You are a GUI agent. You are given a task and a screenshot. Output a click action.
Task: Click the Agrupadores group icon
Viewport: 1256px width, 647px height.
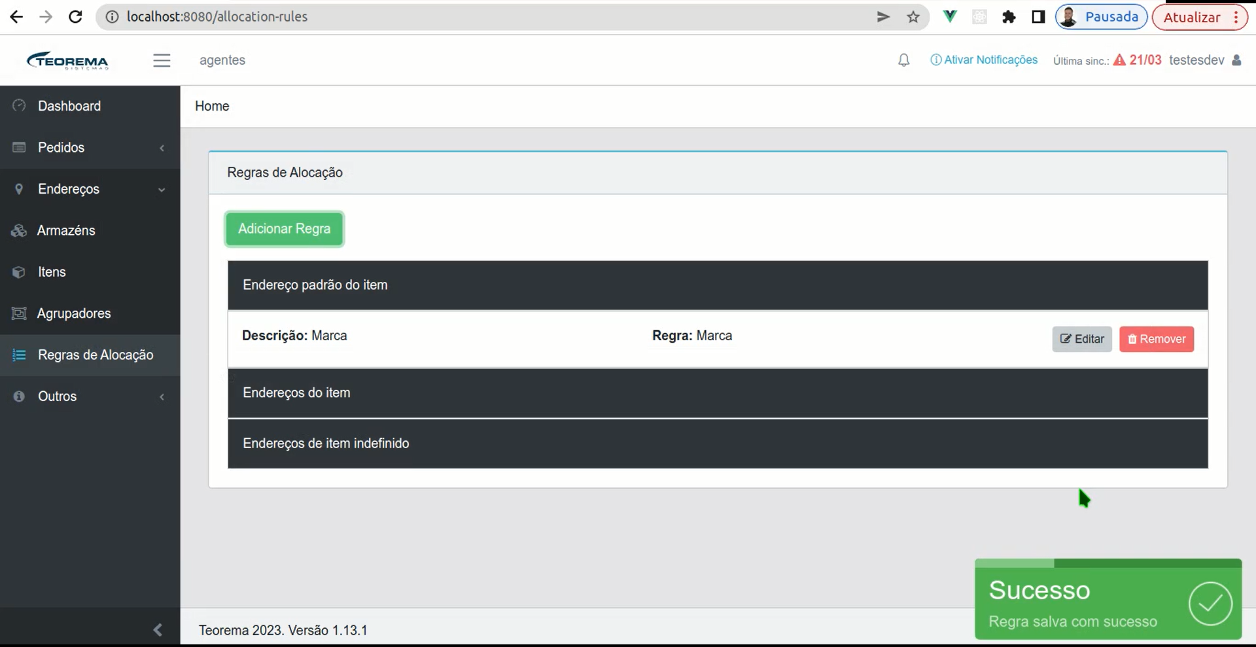point(19,313)
